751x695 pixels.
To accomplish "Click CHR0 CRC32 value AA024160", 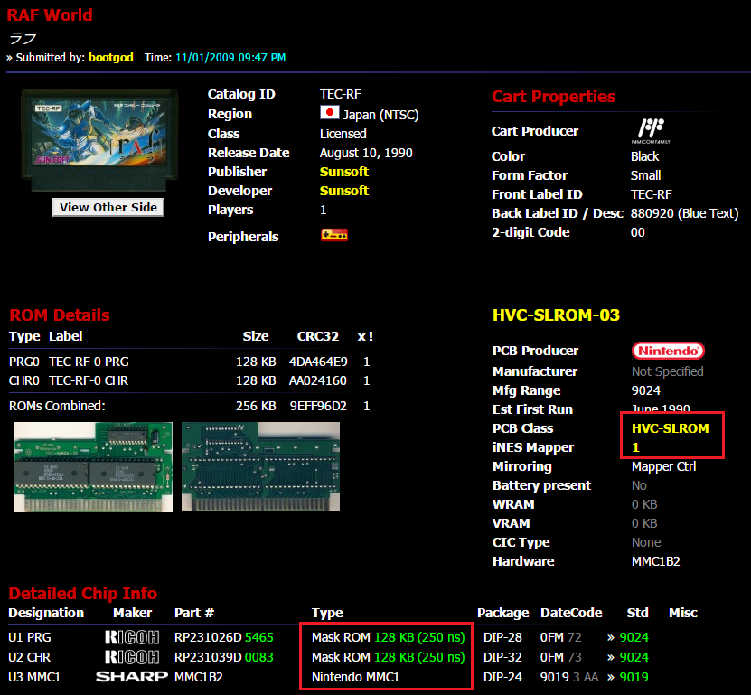I will tap(318, 380).
